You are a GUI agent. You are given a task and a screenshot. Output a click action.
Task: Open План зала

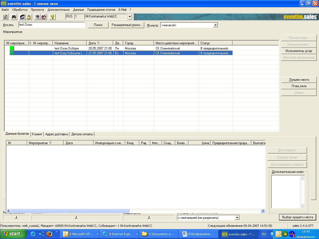[x=299, y=86]
